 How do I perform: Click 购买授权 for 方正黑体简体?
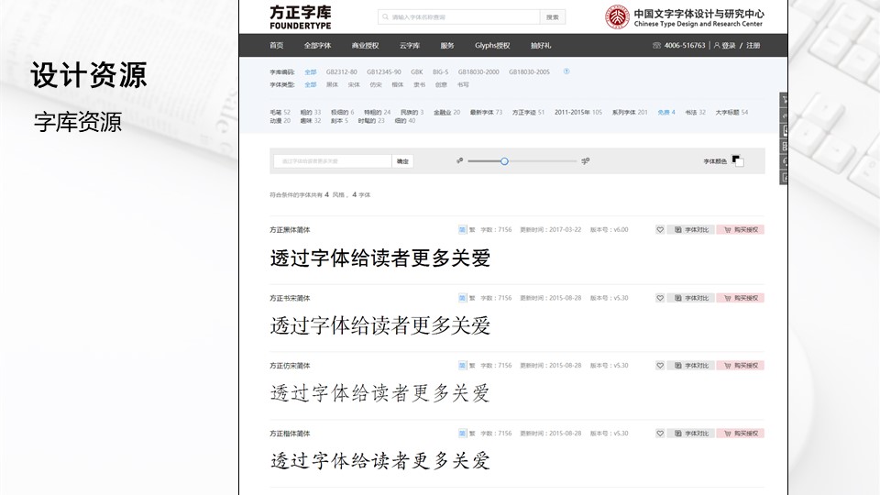(741, 229)
